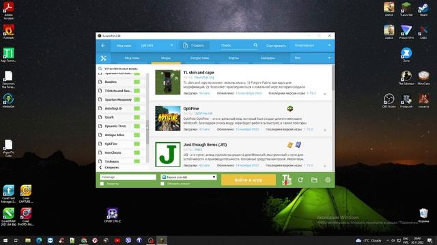Open CPUID CPU-Z desktop shortcut

pos(112,215)
